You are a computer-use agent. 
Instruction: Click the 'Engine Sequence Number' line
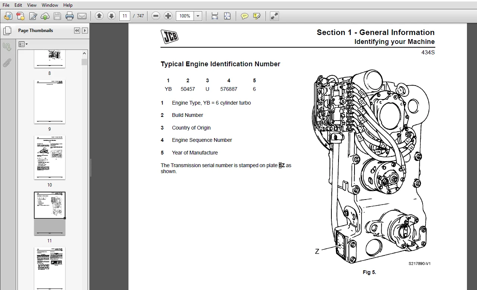click(202, 140)
